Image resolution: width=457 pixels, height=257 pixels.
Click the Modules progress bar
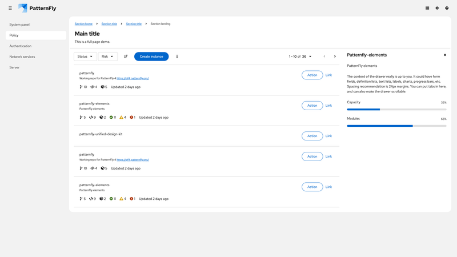coord(396,126)
